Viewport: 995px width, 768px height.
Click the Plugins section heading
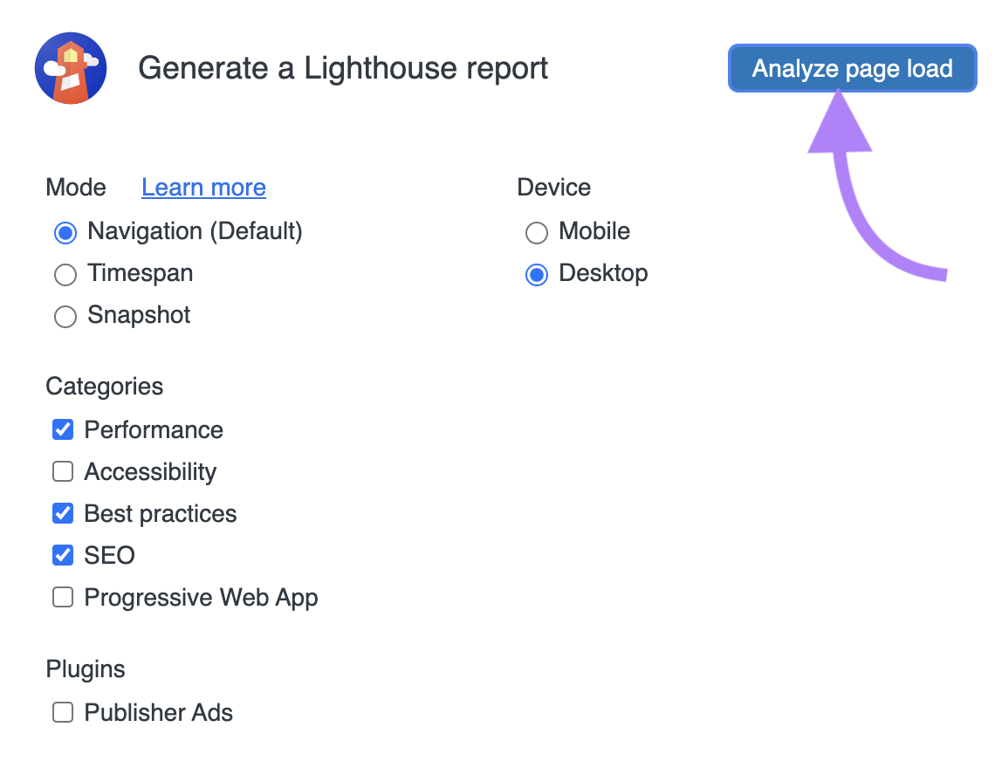coord(86,669)
